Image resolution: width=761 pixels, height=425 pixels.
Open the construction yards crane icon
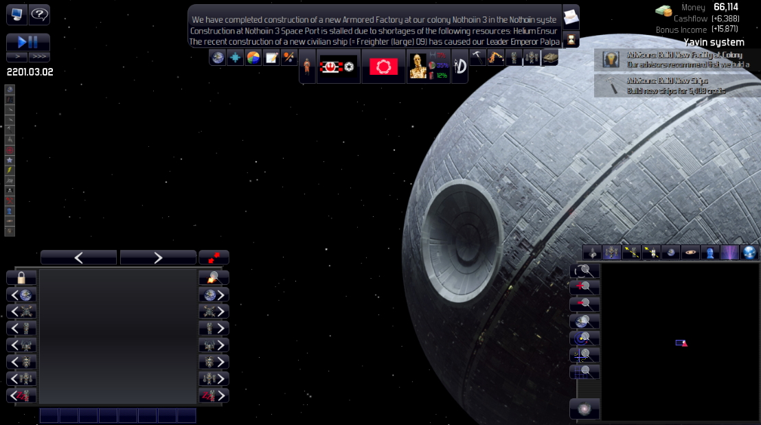(x=495, y=58)
